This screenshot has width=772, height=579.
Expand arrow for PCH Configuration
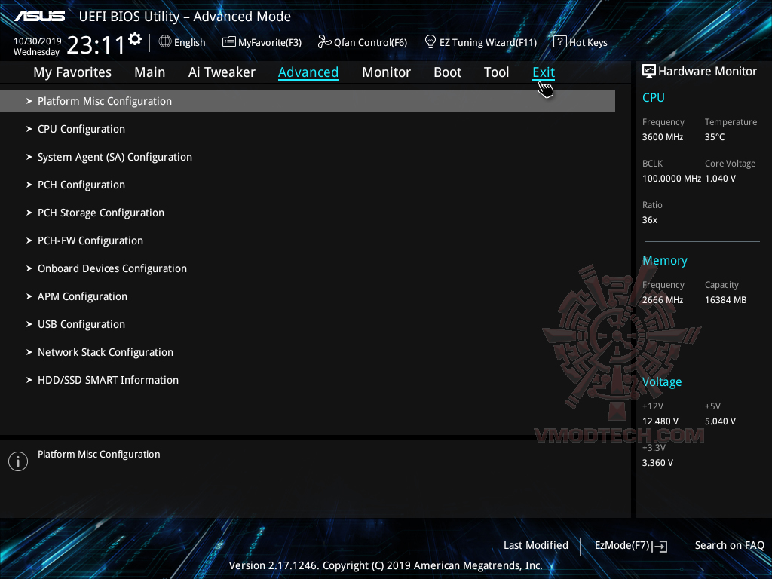pos(29,185)
